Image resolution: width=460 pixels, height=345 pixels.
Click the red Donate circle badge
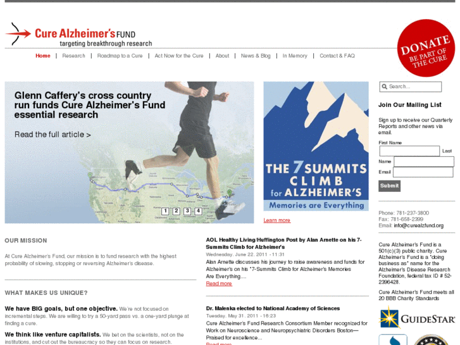click(426, 48)
